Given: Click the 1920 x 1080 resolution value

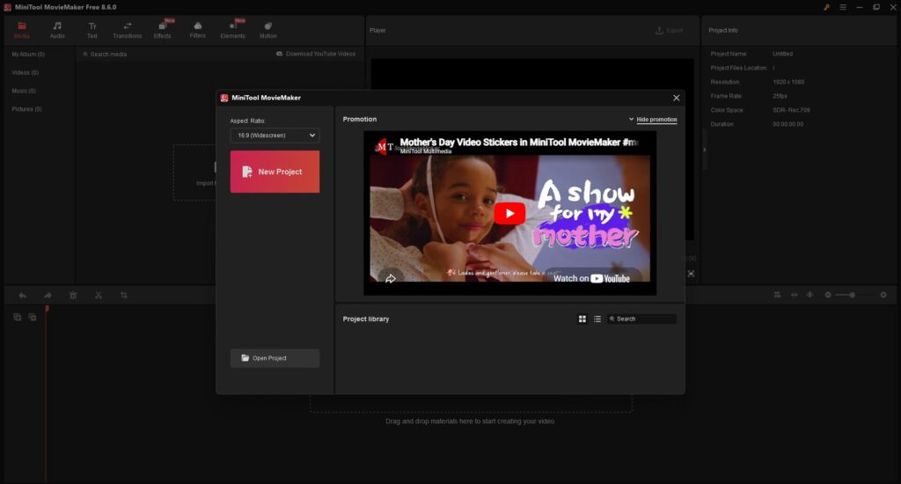Looking at the screenshot, I should [x=788, y=82].
